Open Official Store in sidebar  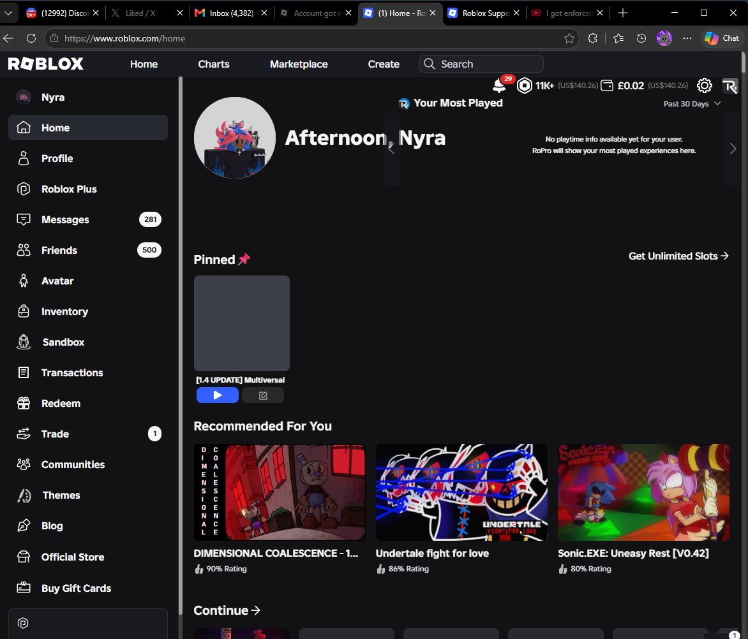(88, 557)
